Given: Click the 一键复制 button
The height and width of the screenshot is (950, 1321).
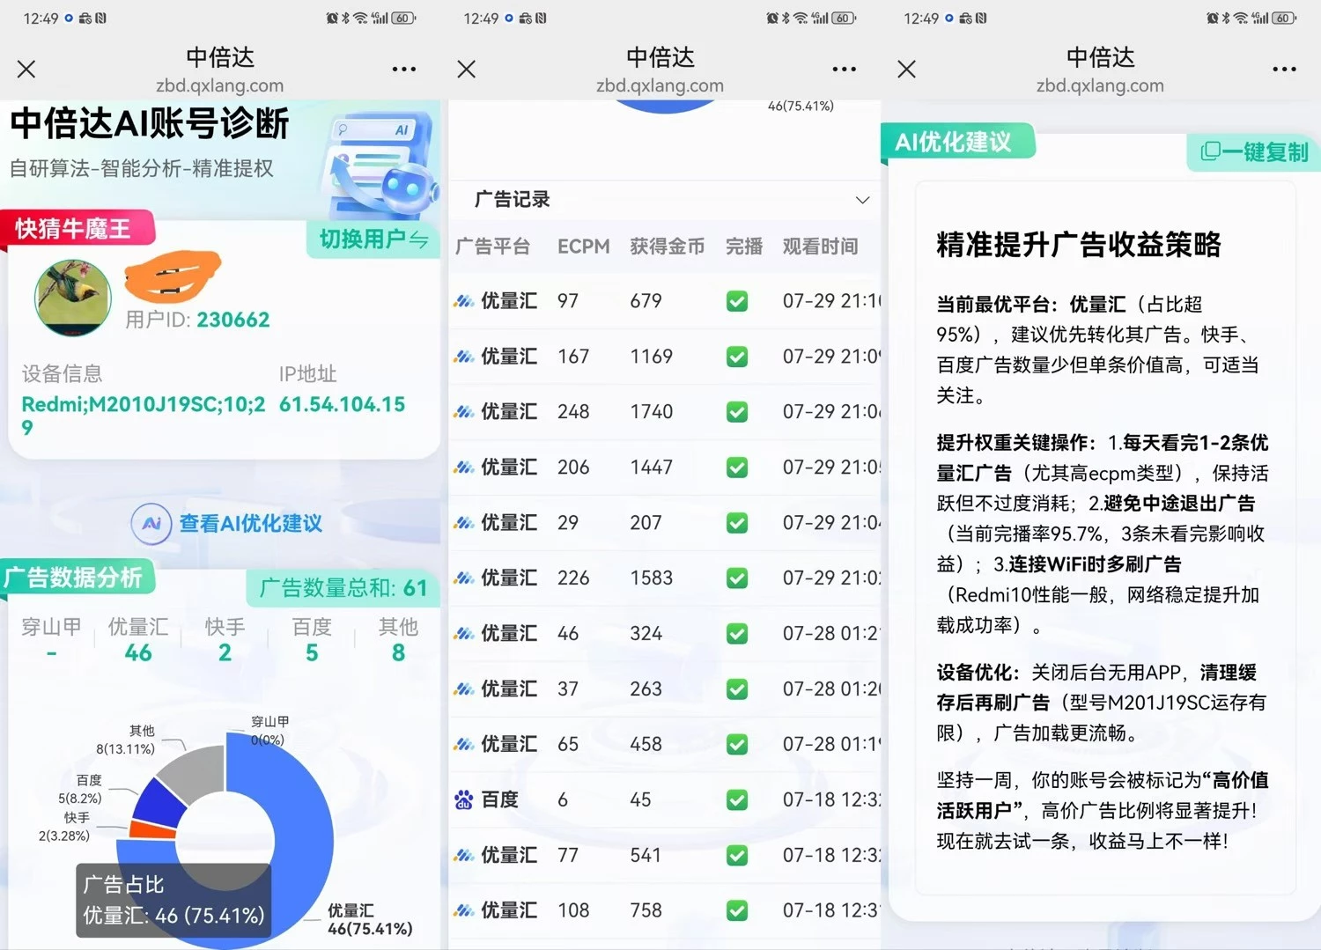Looking at the screenshot, I should point(1252,151).
